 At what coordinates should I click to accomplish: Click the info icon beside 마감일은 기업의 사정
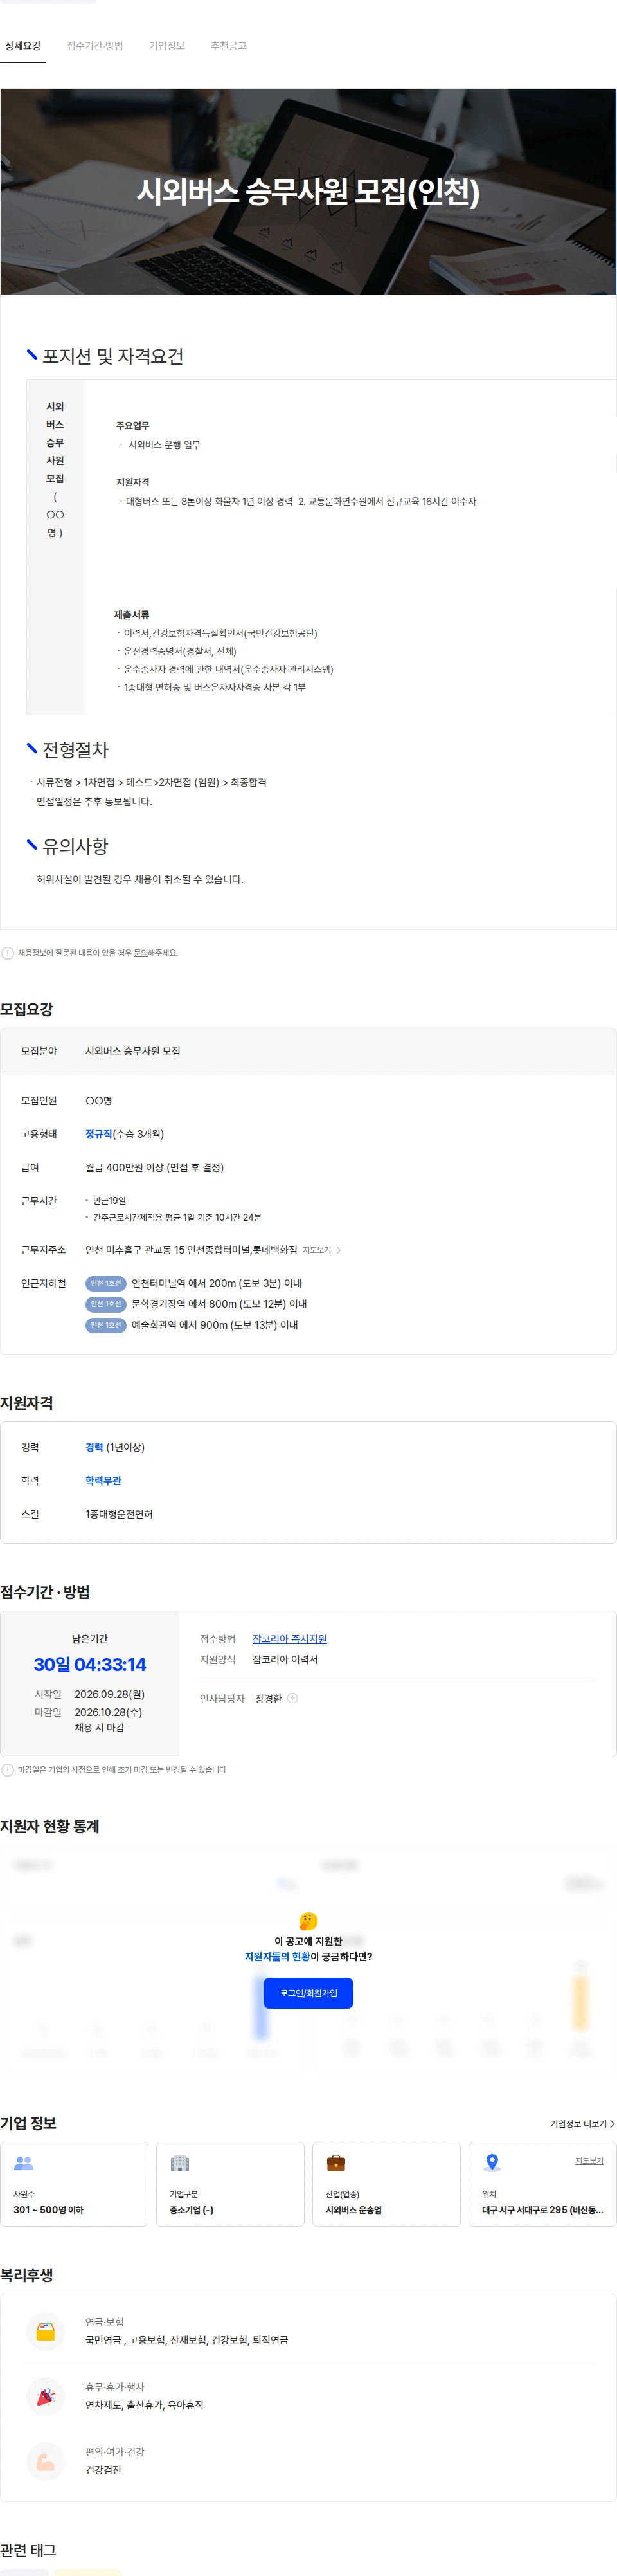[8, 1770]
